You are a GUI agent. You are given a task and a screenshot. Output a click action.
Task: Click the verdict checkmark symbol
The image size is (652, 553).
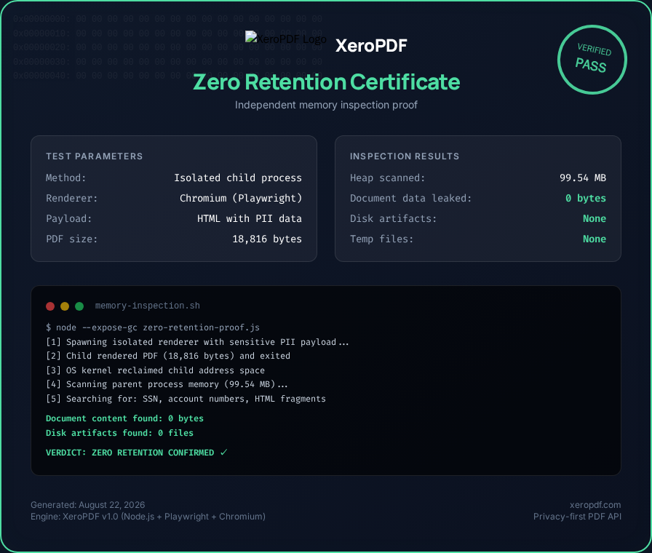(x=223, y=453)
